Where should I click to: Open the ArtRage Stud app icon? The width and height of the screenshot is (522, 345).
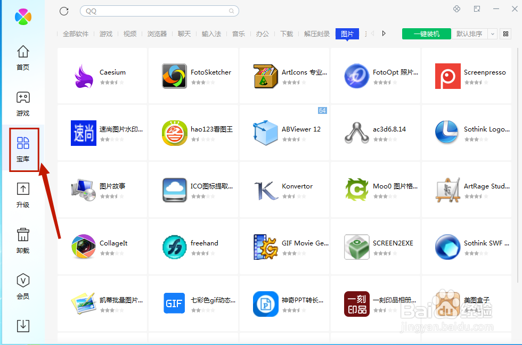coord(448,190)
